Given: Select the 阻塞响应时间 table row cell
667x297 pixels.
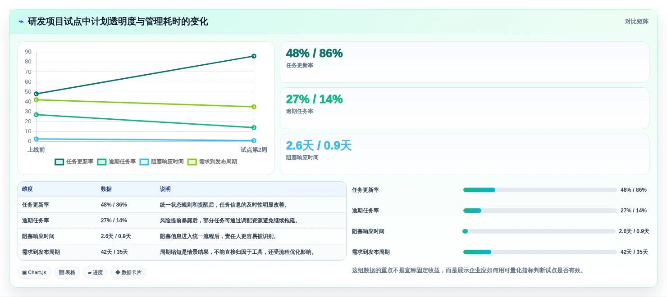Looking at the screenshot, I should [x=38, y=236].
